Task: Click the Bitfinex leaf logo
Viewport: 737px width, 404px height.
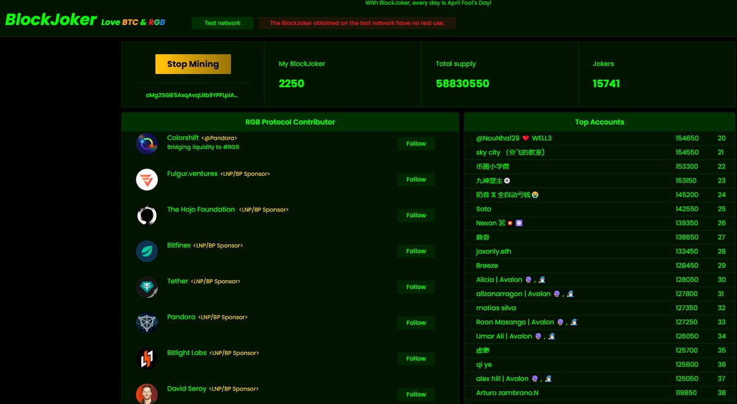Action: (147, 251)
